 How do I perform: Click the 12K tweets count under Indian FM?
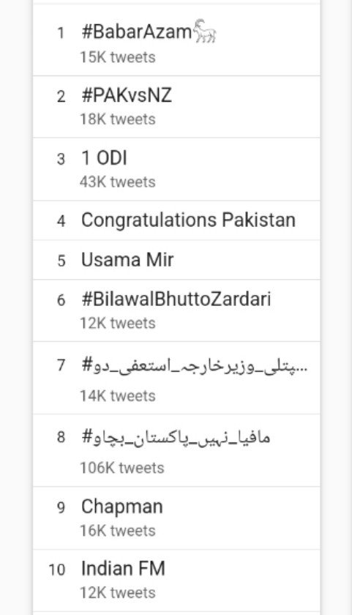pyautogui.click(x=118, y=592)
